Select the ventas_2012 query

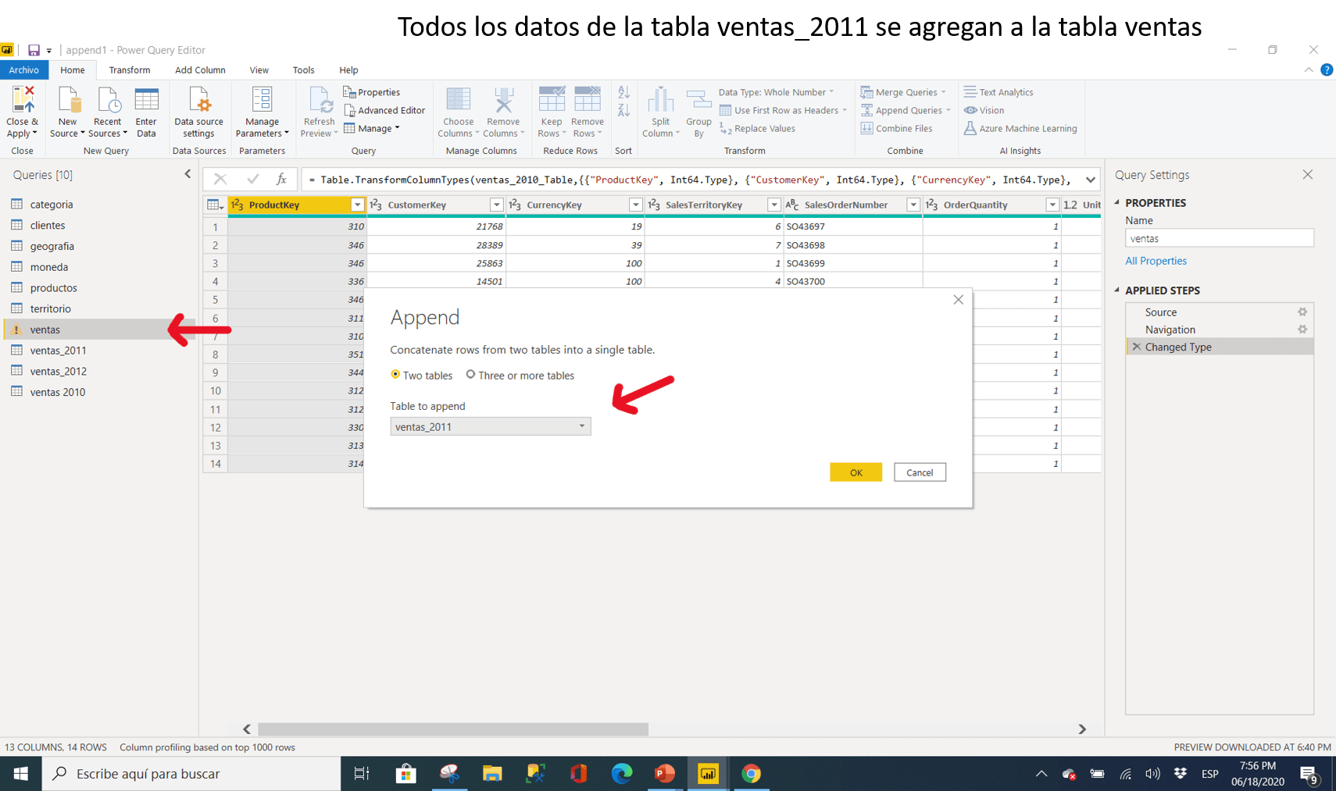click(x=58, y=371)
